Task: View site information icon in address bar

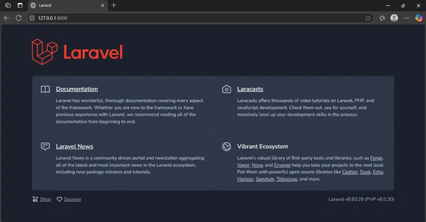Action: (x=32, y=18)
